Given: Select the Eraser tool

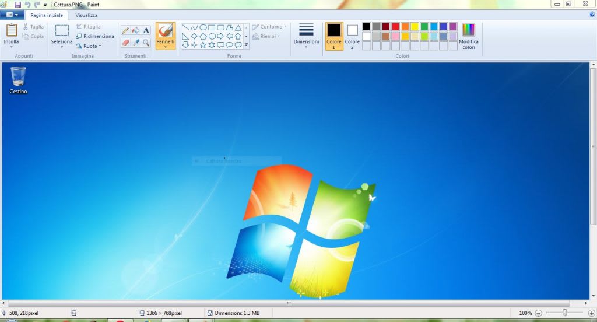Looking at the screenshot, I should 125,43.
